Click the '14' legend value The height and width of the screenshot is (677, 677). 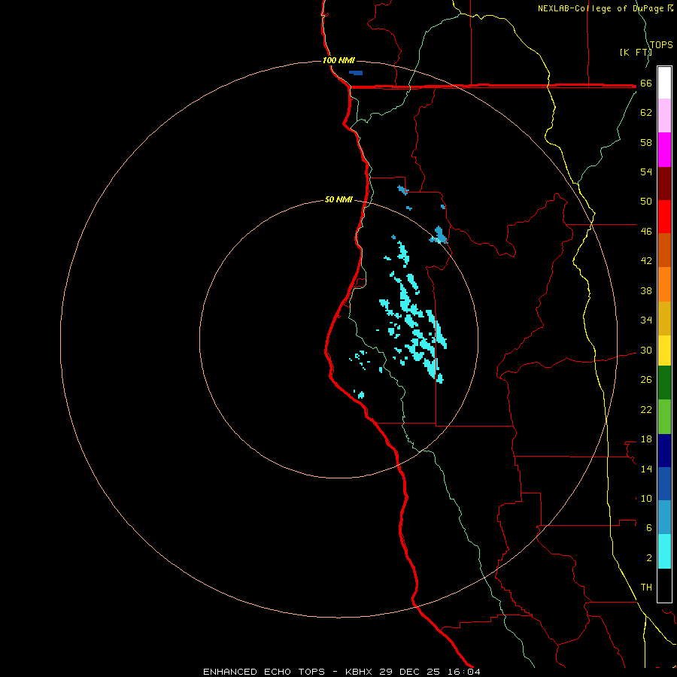[646, 469]
